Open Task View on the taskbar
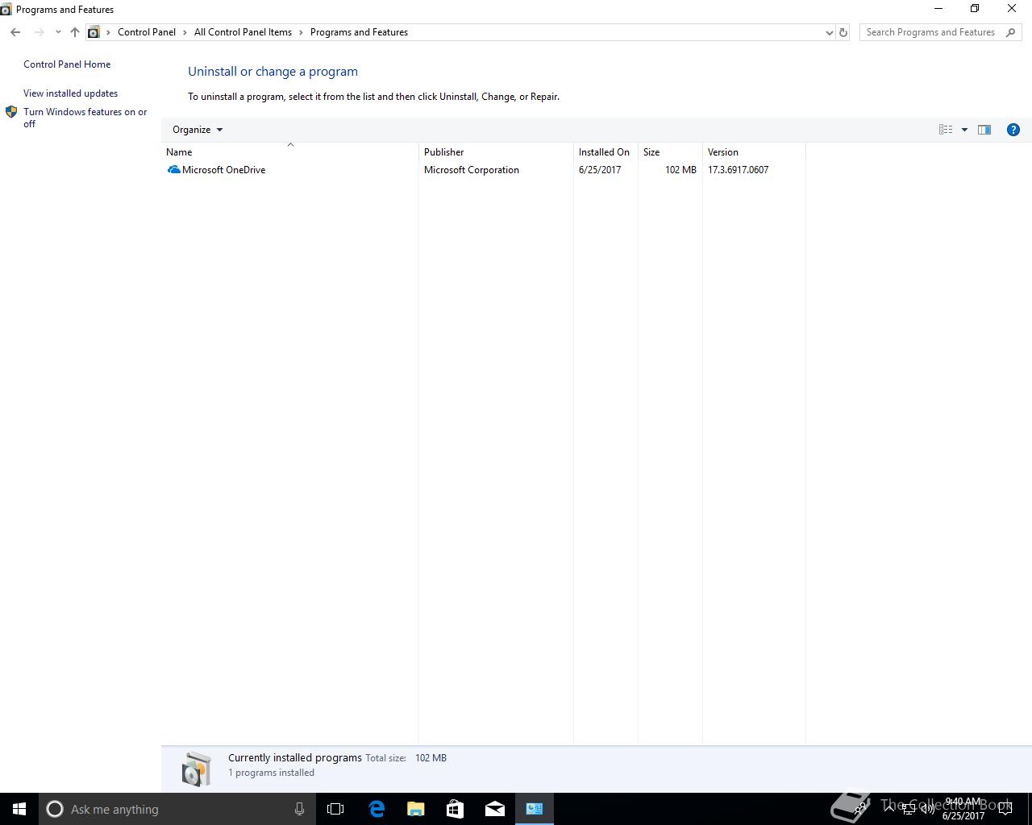 click(335, 809)
